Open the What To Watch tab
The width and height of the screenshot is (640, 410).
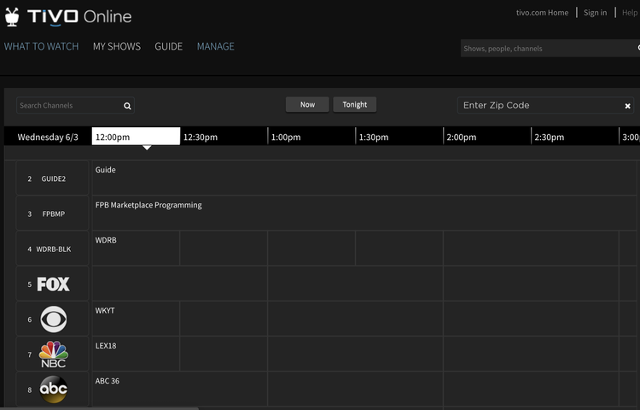41,46
